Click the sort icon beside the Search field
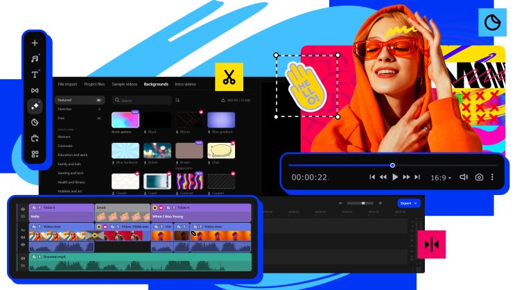This screenshot has height=290, width=515. pos(177,100)
